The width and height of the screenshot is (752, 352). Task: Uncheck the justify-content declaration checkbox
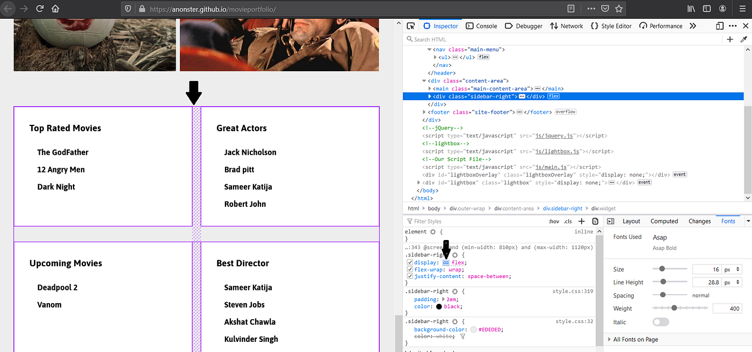pyautogui.click(x=410, y=276)
